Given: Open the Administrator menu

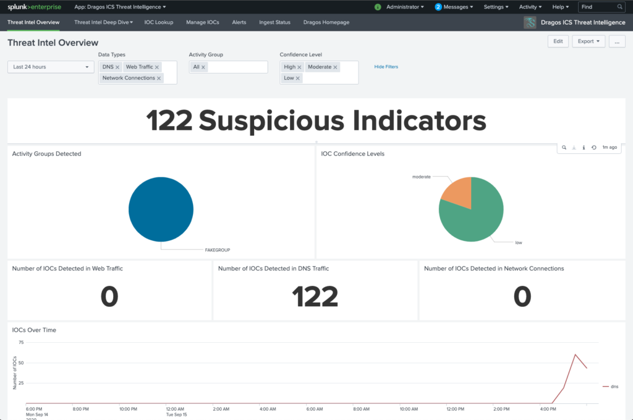Looking at the screenshot, I should (x=405, y=7).
